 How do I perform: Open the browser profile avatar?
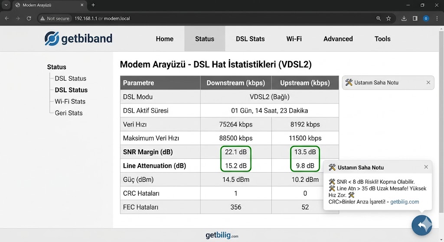click(426, 18)
